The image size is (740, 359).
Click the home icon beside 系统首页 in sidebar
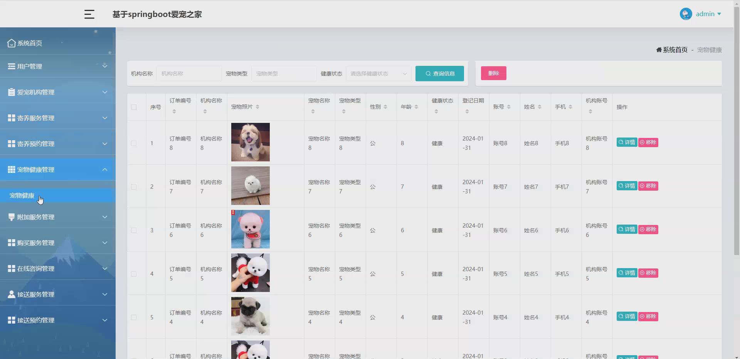coord(12,43)
